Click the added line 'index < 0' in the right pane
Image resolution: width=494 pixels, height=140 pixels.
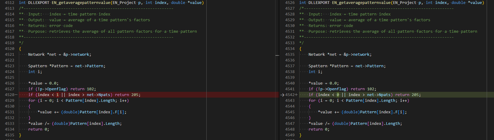click(397, 95)
